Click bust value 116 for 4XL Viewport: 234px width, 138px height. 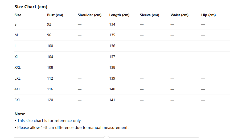coord(50,89)
